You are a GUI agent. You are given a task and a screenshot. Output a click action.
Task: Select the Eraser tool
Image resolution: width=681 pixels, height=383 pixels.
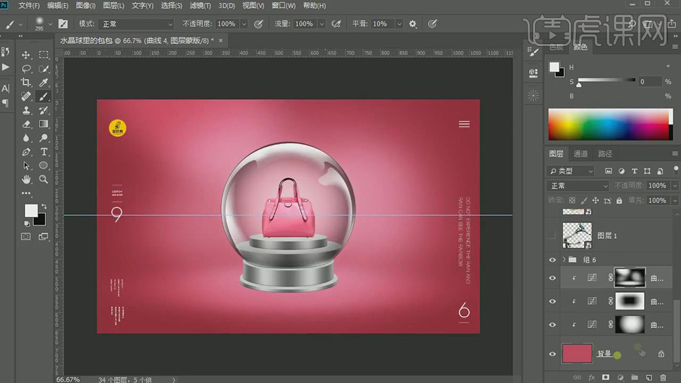click(x=26, y=124)
